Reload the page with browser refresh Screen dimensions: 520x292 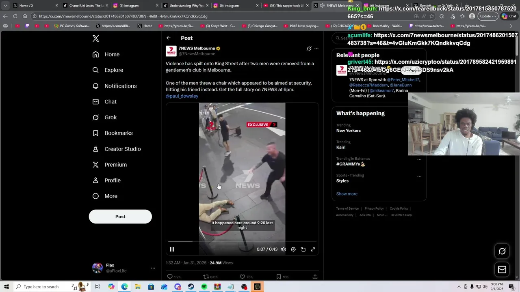click(15, 16)
